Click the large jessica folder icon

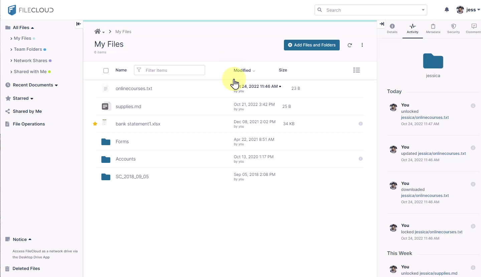pyautogui.click(x=433, y=61)
